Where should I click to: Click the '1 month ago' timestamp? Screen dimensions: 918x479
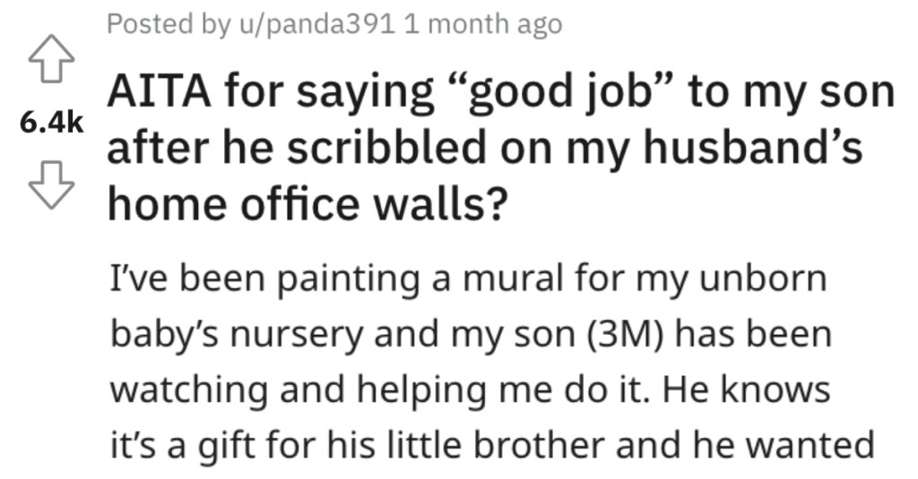click(x=483, y=24)
